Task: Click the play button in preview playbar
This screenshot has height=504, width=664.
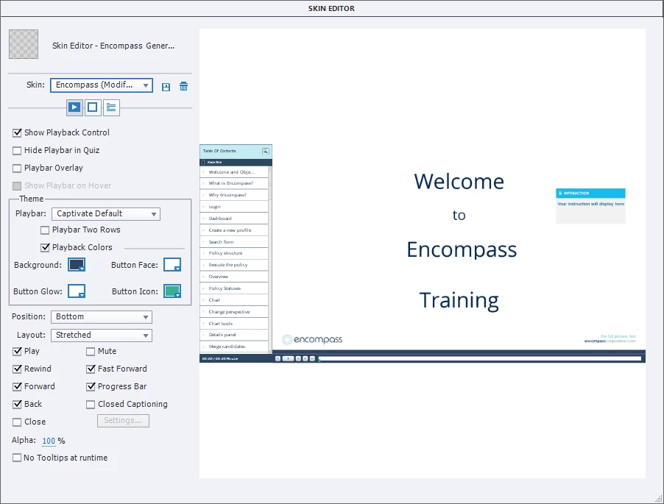Action: 288,358
